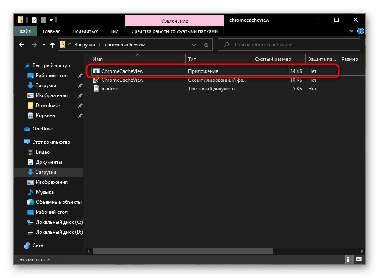Screen dimensions: 379x278
Task: Open pinned Рабочий стол under quick access
Action: pyautogui.click(x=51, y=75)
